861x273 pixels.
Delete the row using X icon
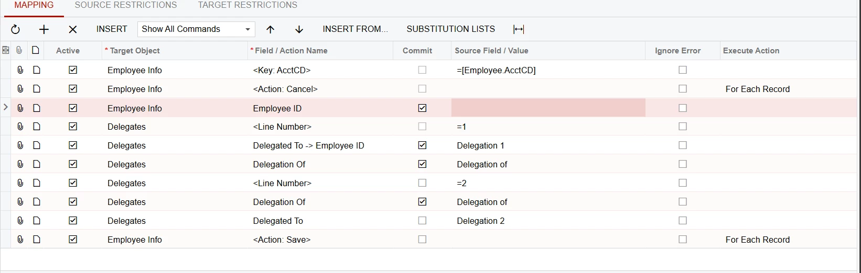[x=73, y=29]
